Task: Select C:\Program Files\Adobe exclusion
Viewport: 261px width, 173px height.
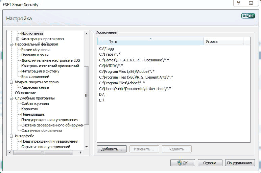Action: pos(173,83)
